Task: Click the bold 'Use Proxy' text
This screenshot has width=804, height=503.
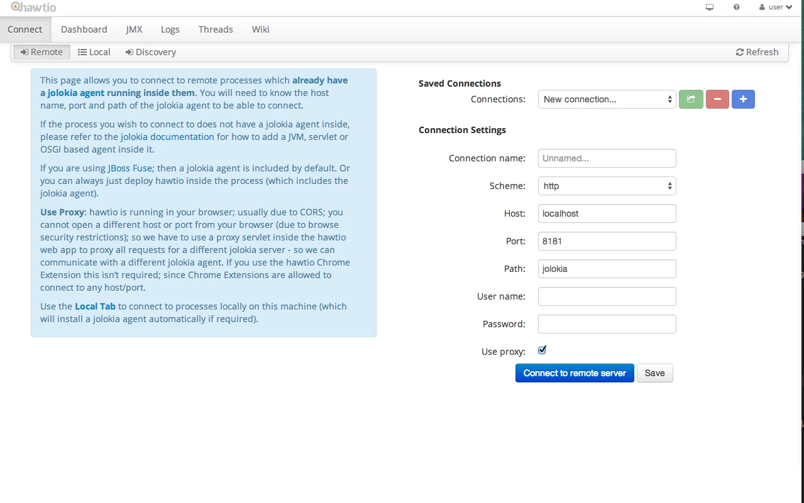Action: click(x=62, y=212)
